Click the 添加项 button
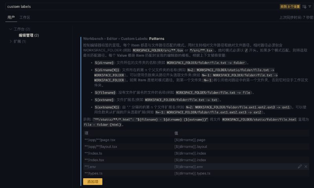This screenshot has width=314, height=188. 93,181
